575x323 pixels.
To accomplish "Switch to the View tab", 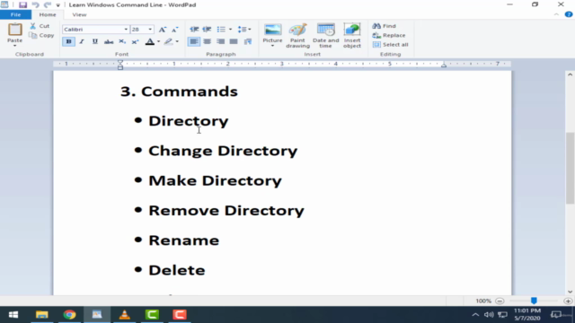I will coord(79,14).
